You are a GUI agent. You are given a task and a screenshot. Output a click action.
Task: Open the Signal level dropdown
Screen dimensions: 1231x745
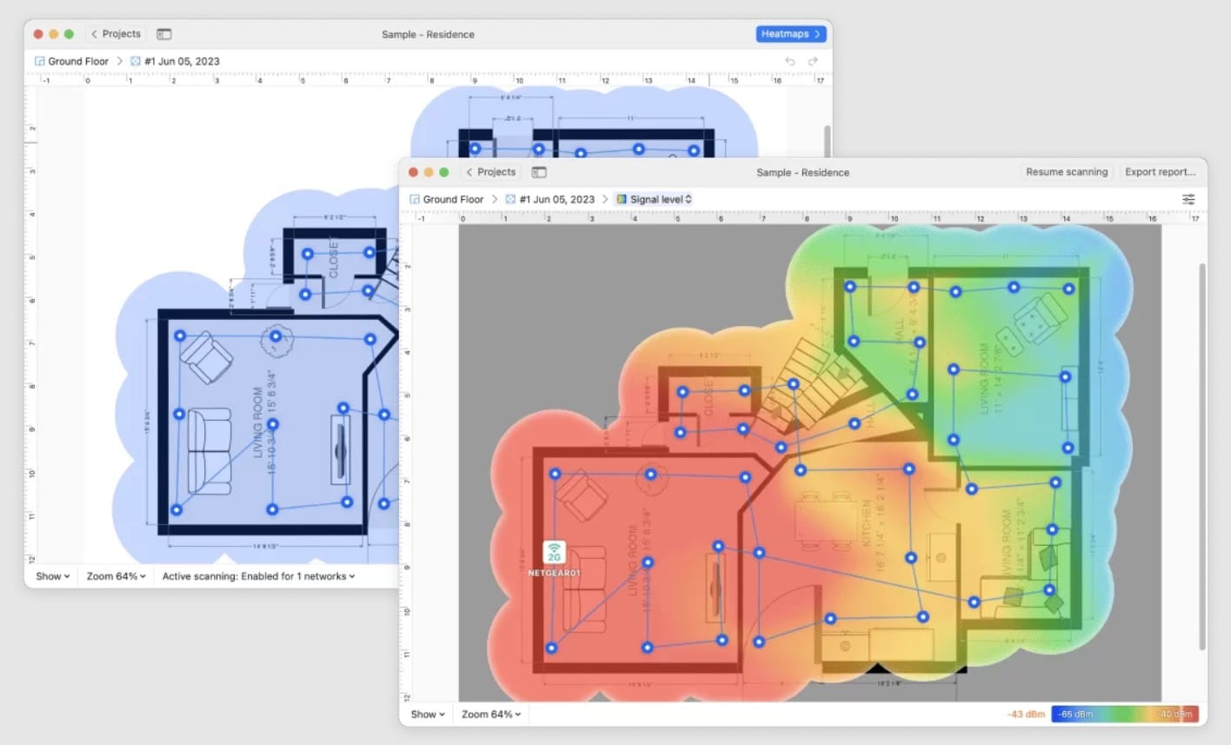(x=658, y=199)
